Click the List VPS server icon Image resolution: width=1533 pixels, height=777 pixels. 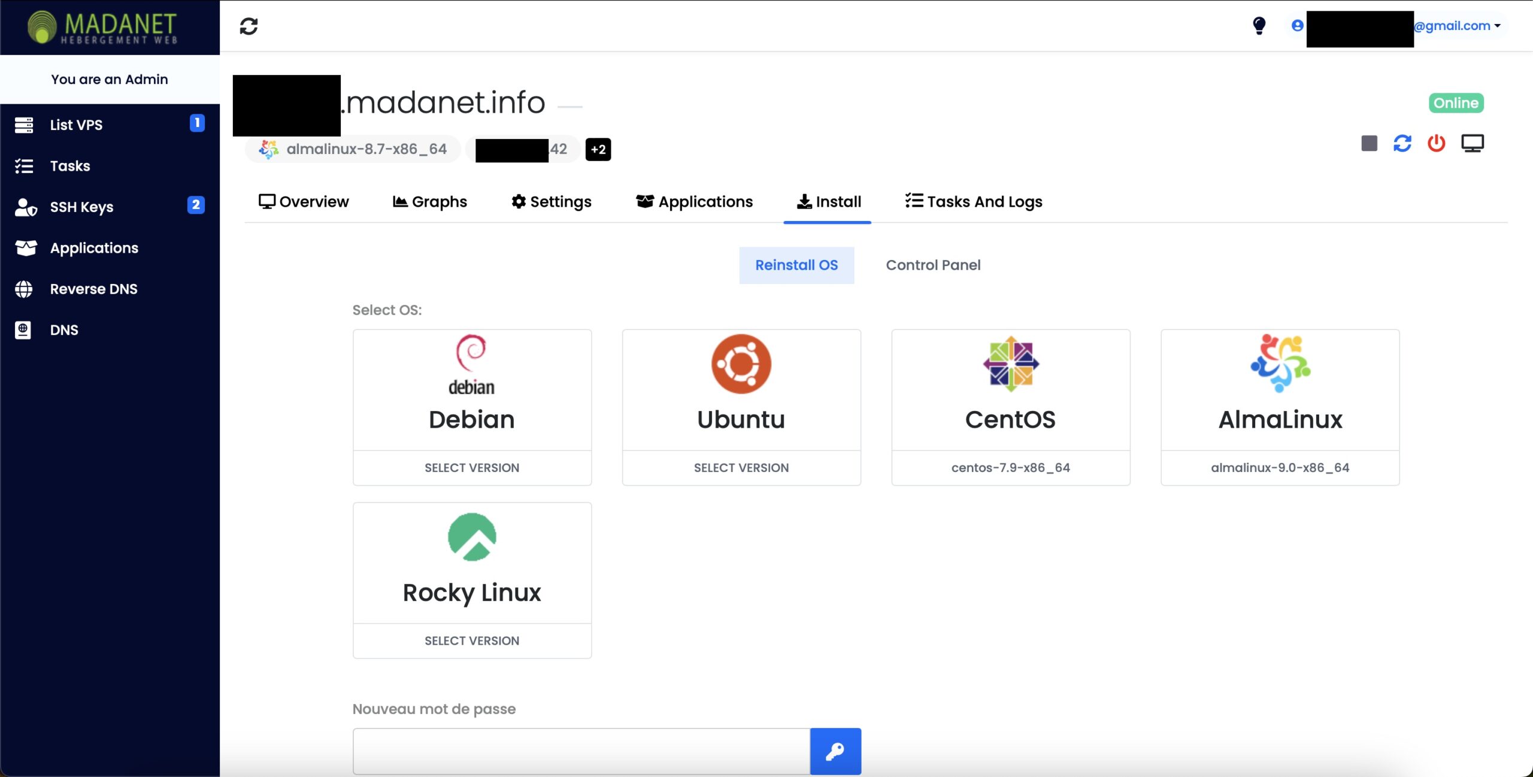24,125
